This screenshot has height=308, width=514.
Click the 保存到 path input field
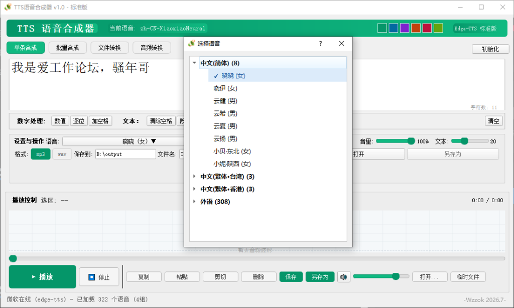point(125,154)
